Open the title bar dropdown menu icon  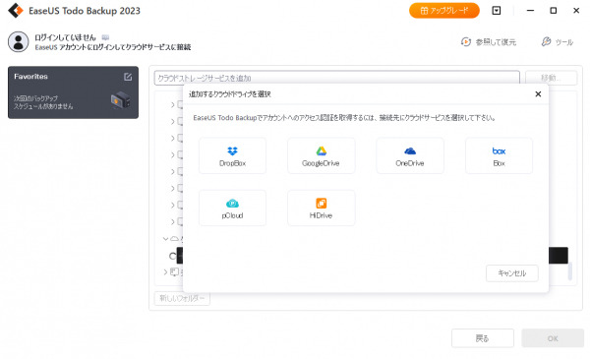(497, 11)
